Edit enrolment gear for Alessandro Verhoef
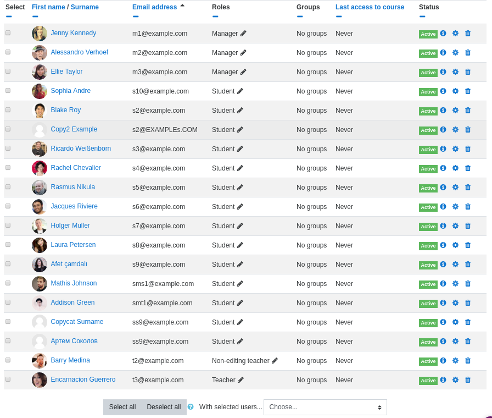 [455, 52]
